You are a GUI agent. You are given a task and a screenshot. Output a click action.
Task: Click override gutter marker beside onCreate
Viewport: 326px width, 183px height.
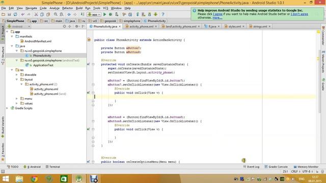coord(88,65)
